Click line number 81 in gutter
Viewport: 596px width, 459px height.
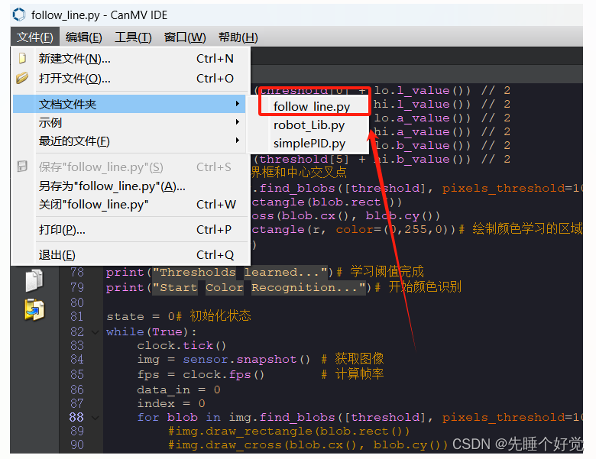click(x=76, y=316)
